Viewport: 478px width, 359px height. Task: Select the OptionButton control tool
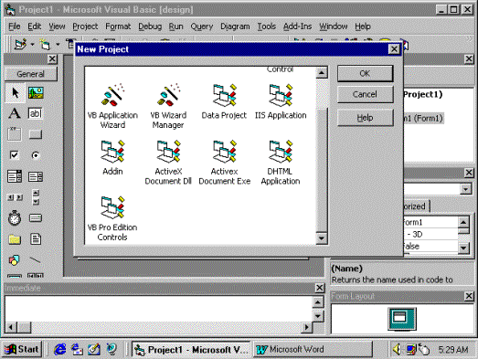pos(36,155)
